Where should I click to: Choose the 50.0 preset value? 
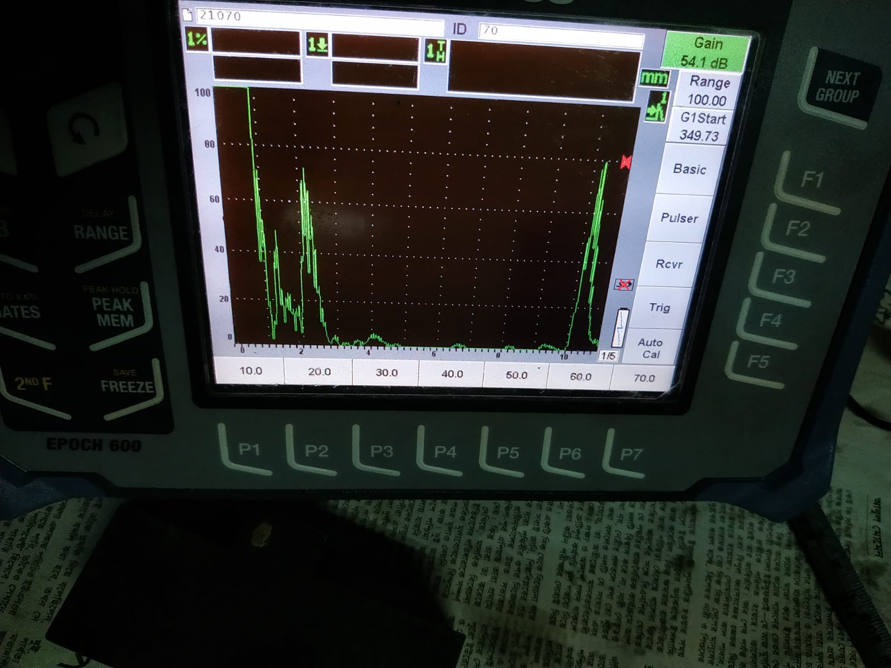tap(516, 375)
